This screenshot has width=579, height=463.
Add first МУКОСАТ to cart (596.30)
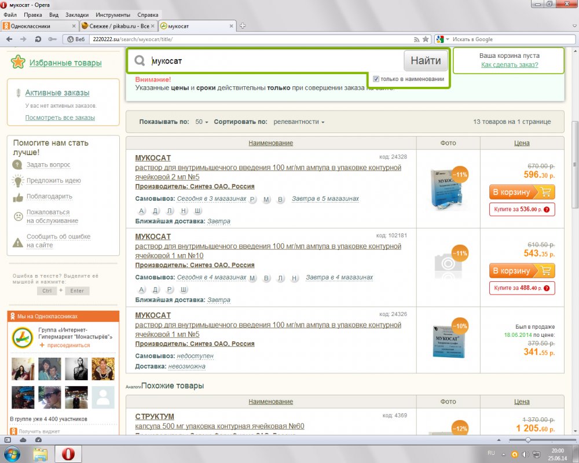(x=522, y=192)
